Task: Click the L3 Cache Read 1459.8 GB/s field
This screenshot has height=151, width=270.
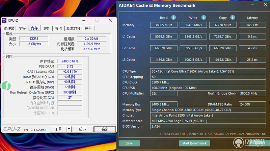Action: [164, 60]
